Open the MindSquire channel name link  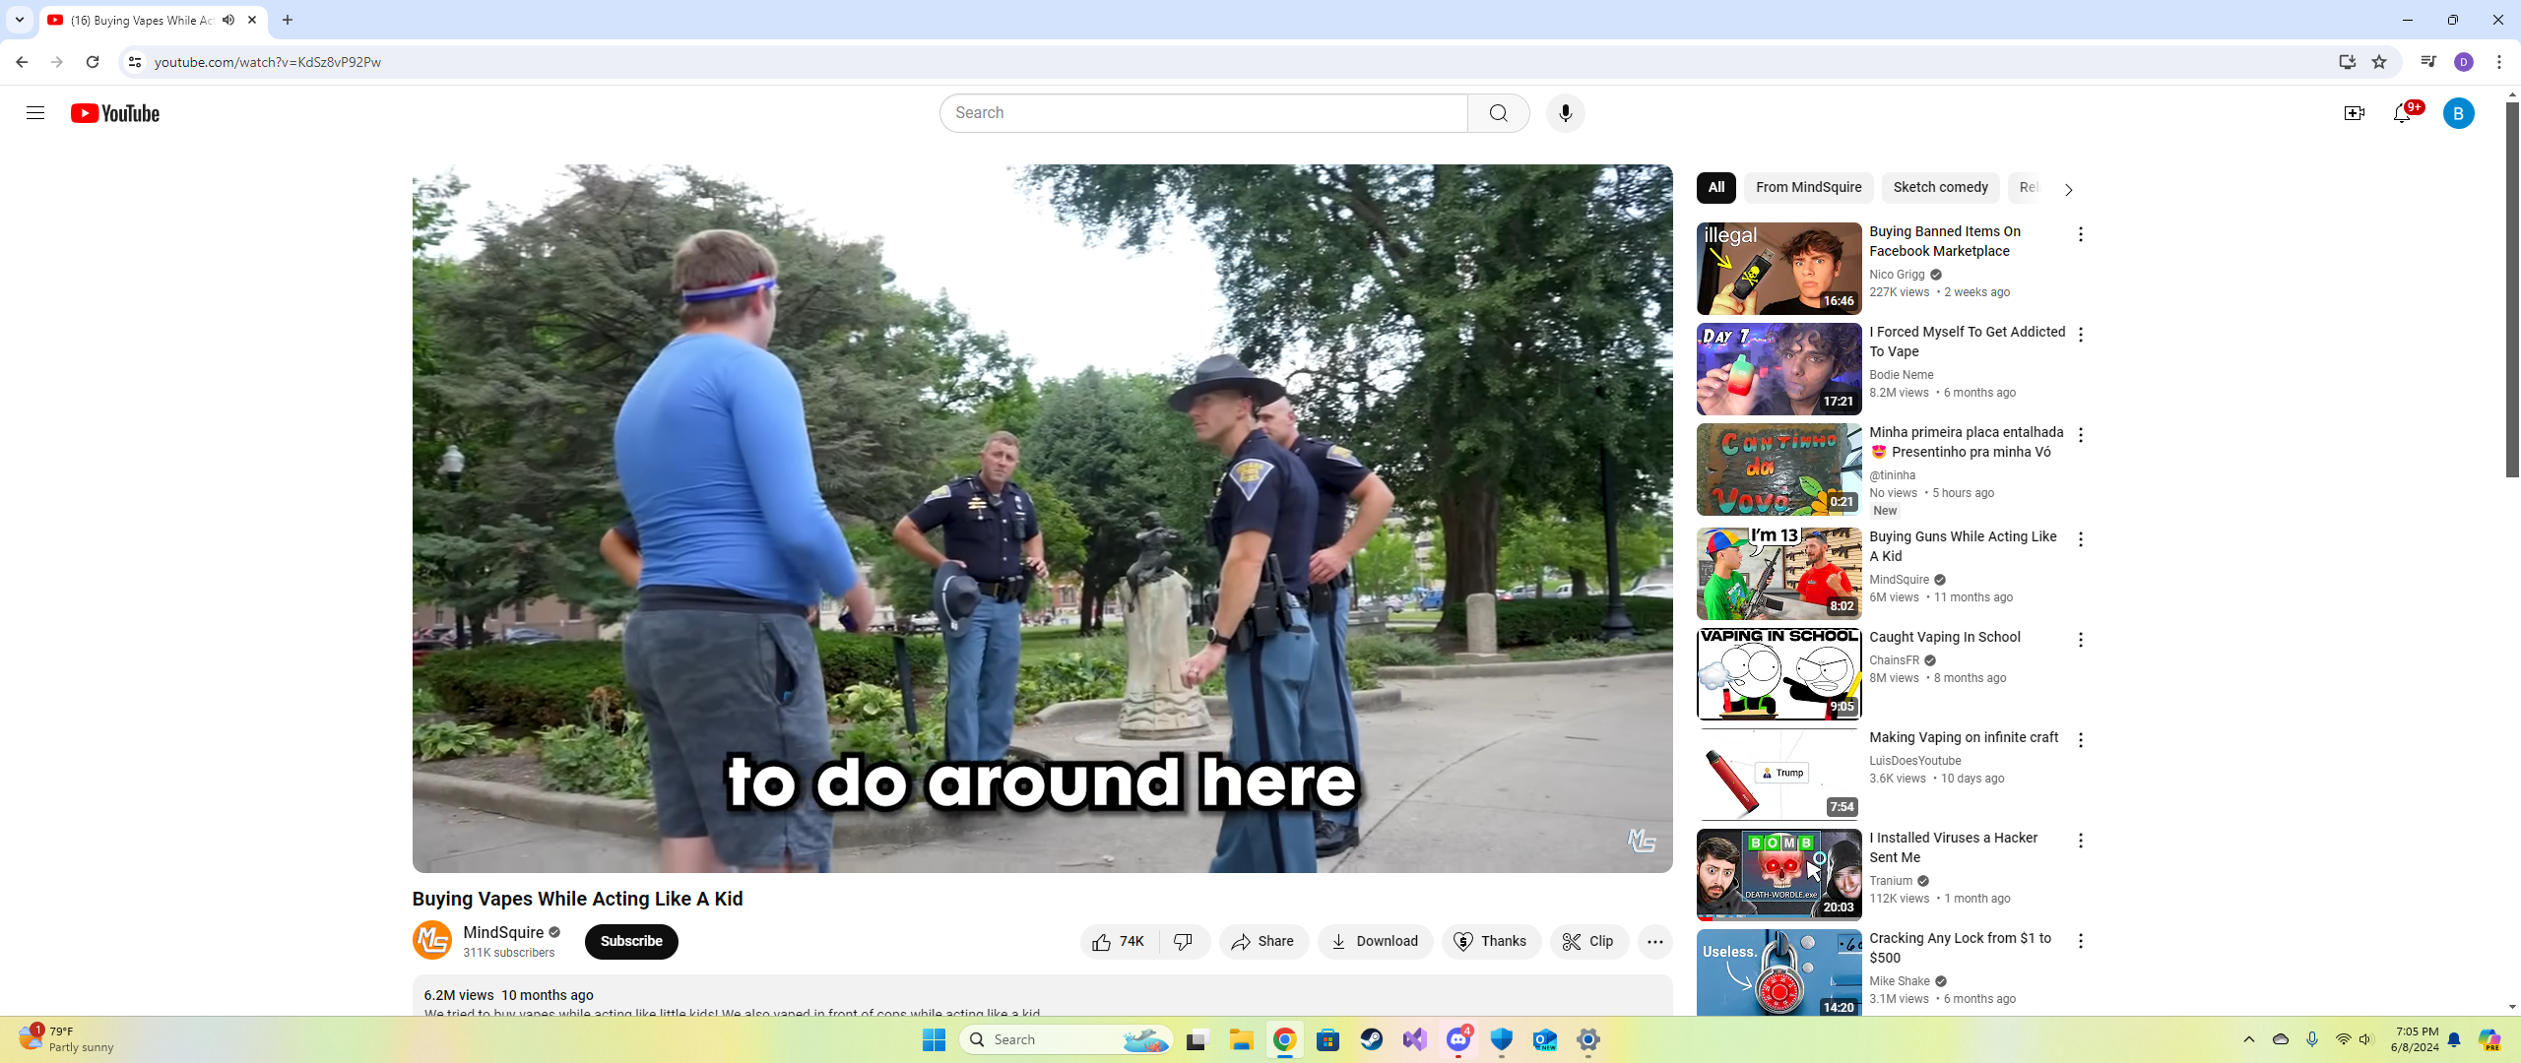(x=503, y=932)
